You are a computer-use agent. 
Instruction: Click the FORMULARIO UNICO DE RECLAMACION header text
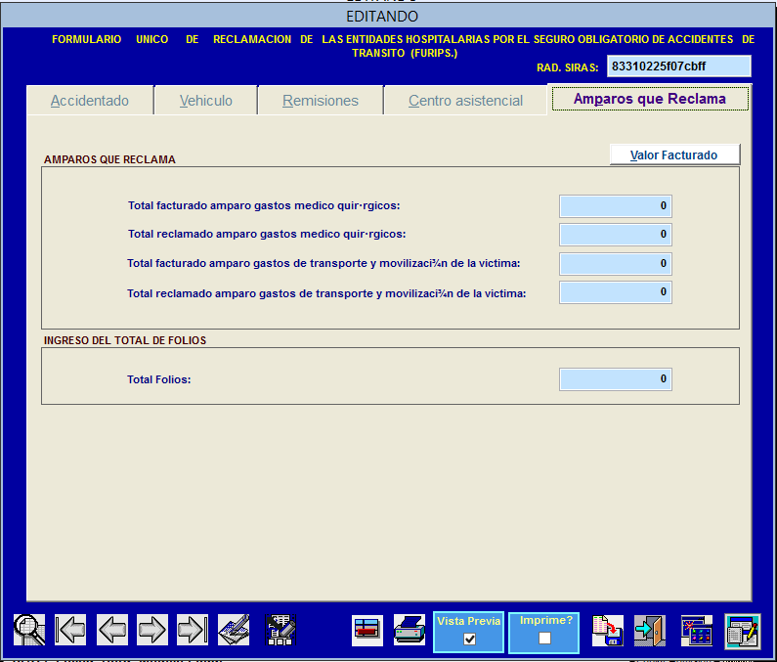[403, 46]
